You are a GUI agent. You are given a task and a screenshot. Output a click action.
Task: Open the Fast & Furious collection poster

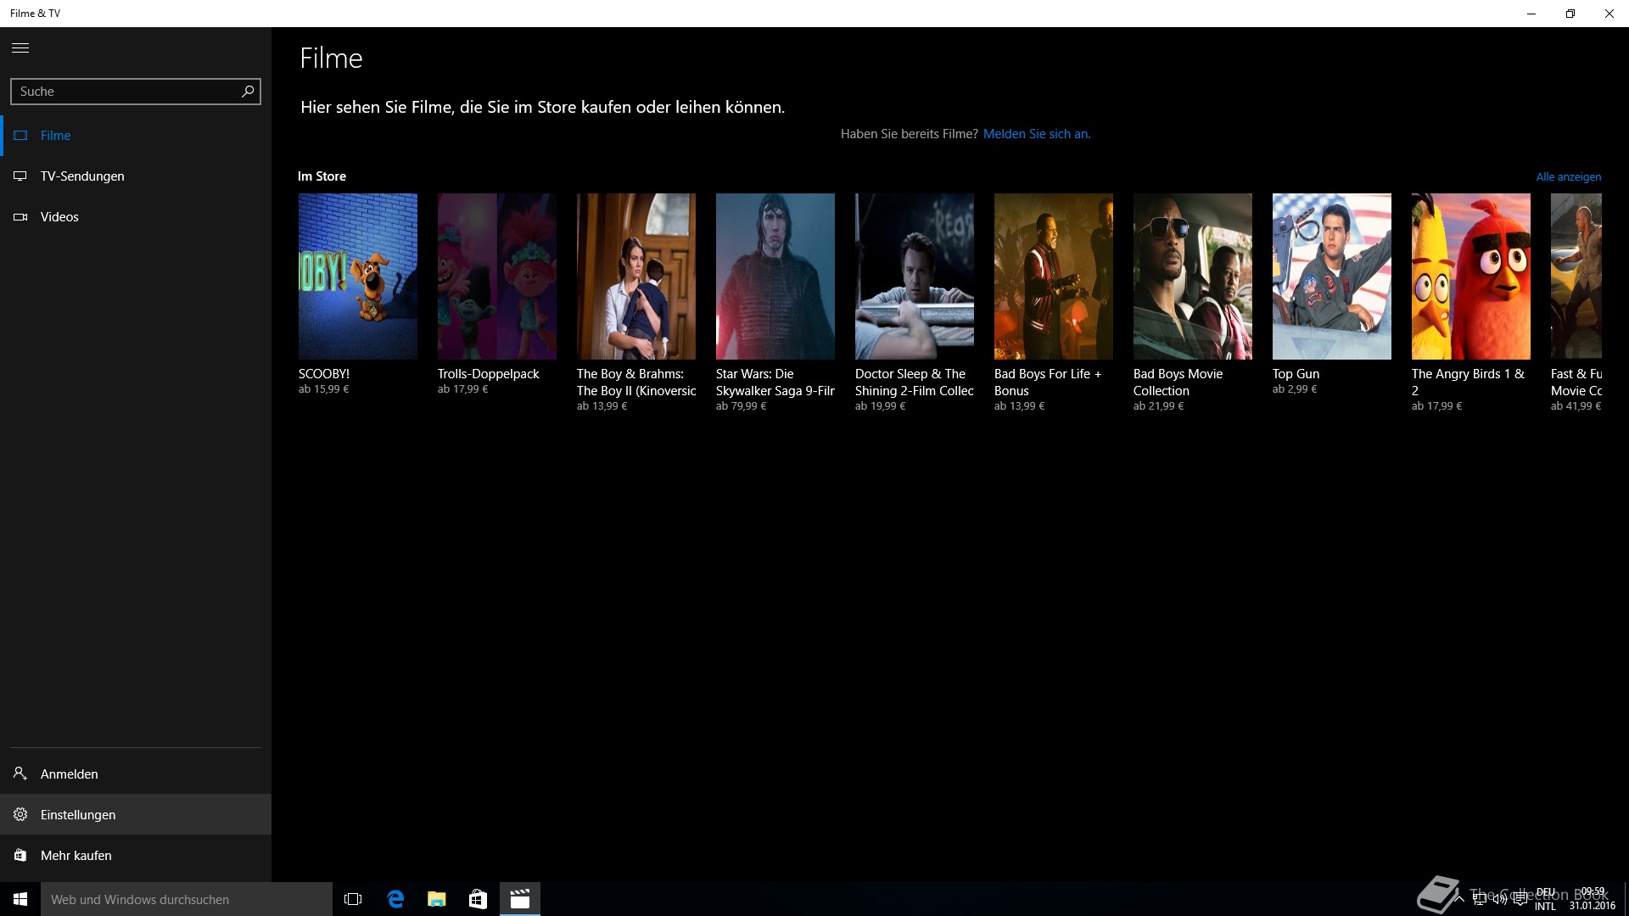[x=1576, y=276]
